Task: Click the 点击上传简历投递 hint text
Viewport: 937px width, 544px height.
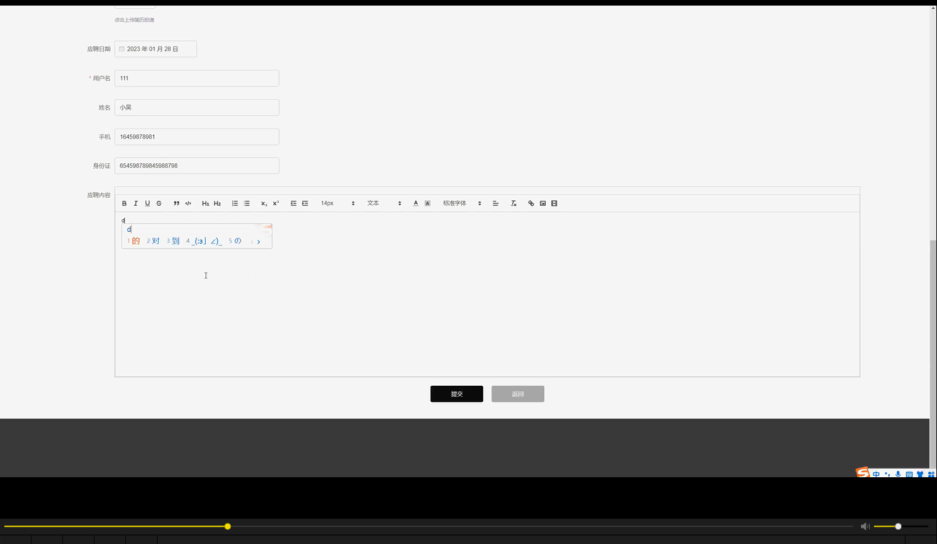Action: click(134, 20)
